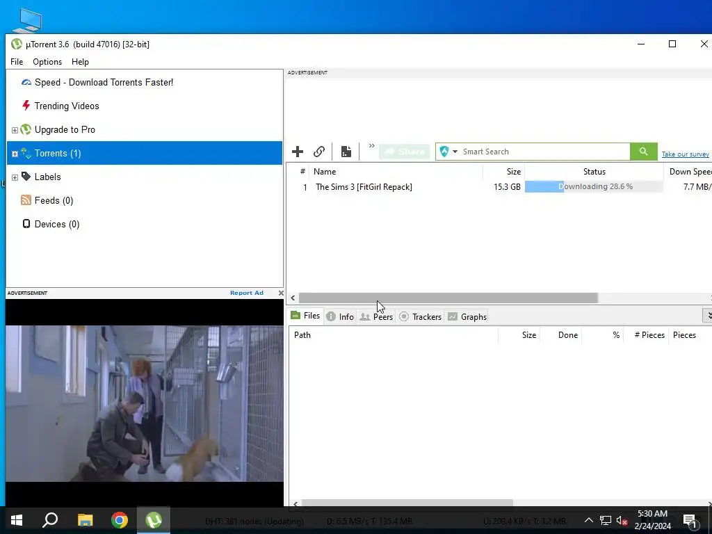Click the green search magnifier button
The height and width of the screenshot is (534, 712).
coord(643,152)
